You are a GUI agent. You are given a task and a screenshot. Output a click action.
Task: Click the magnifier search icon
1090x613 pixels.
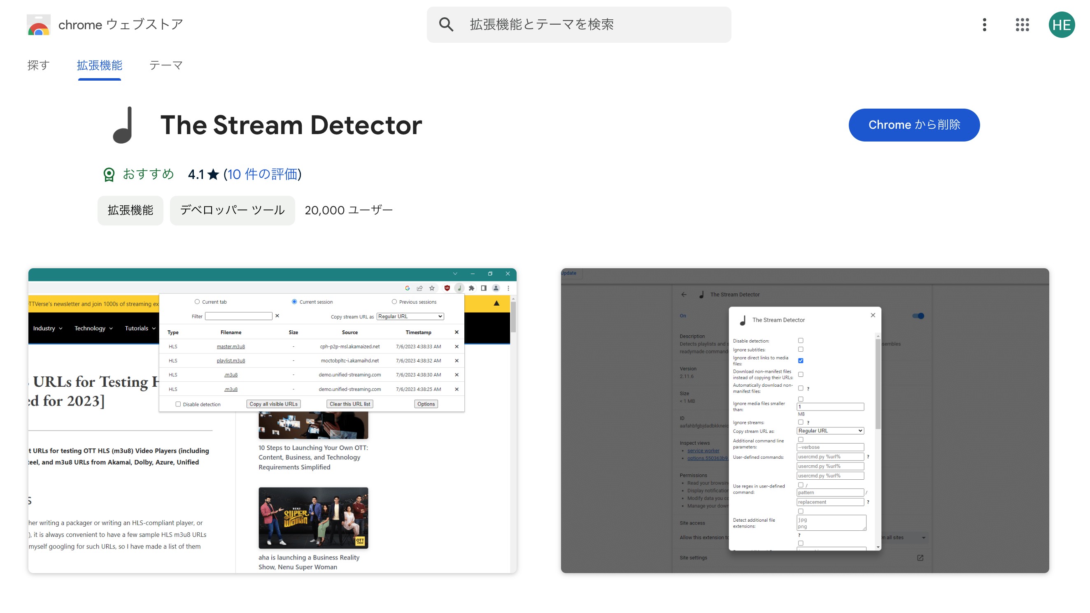(445, 25)
